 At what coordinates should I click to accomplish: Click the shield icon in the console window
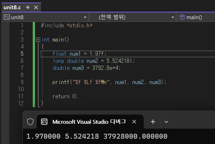coord(30,122)
